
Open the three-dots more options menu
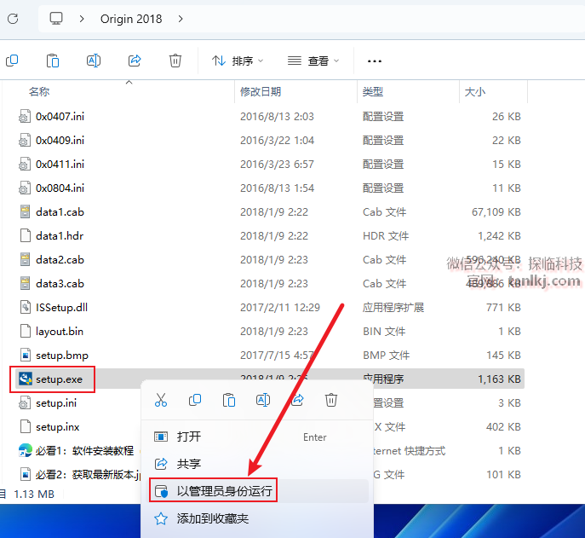374,61
